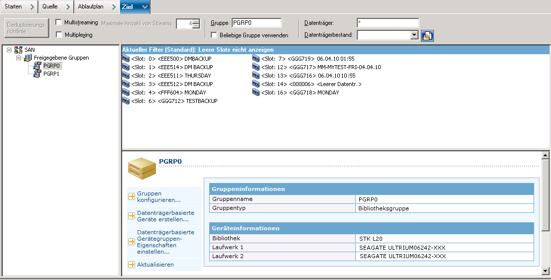551x280 pixels.
Task: Click into the Datenträger input field
Action: 388,23
